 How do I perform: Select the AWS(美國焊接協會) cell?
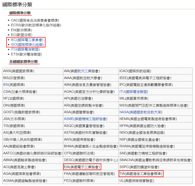[x=91, y=139]
